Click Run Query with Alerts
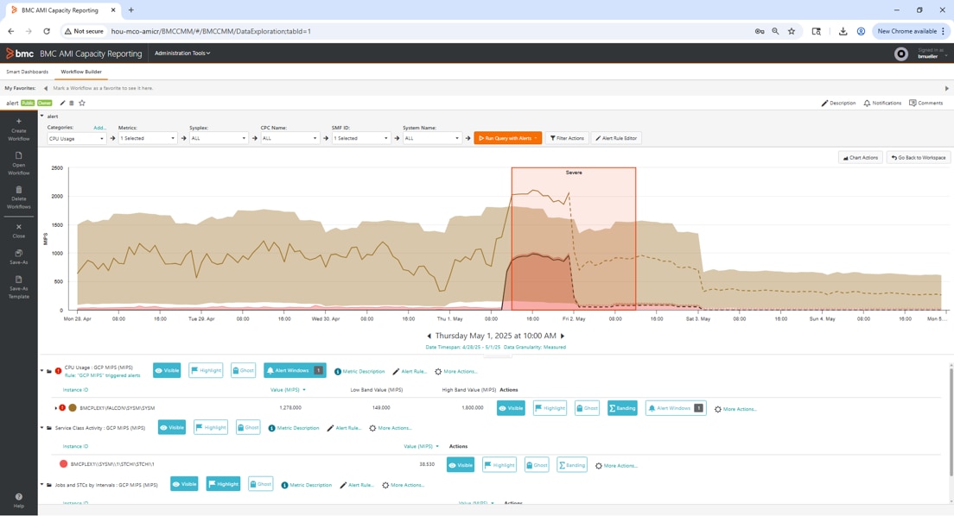 click(x=507, y=137)
